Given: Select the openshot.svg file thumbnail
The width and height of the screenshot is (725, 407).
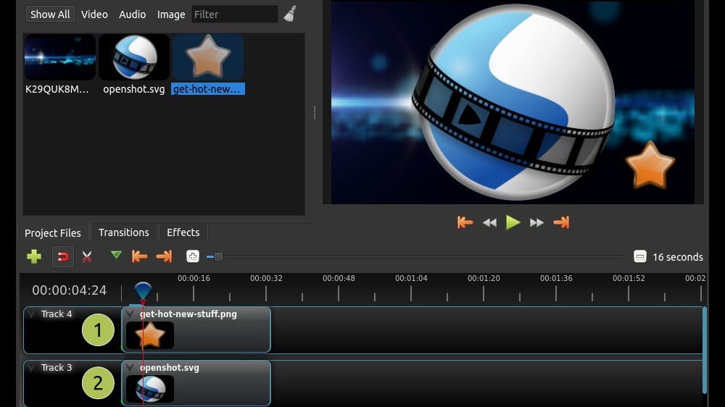Looking at the screenshot, I should (x=134, y=56).
